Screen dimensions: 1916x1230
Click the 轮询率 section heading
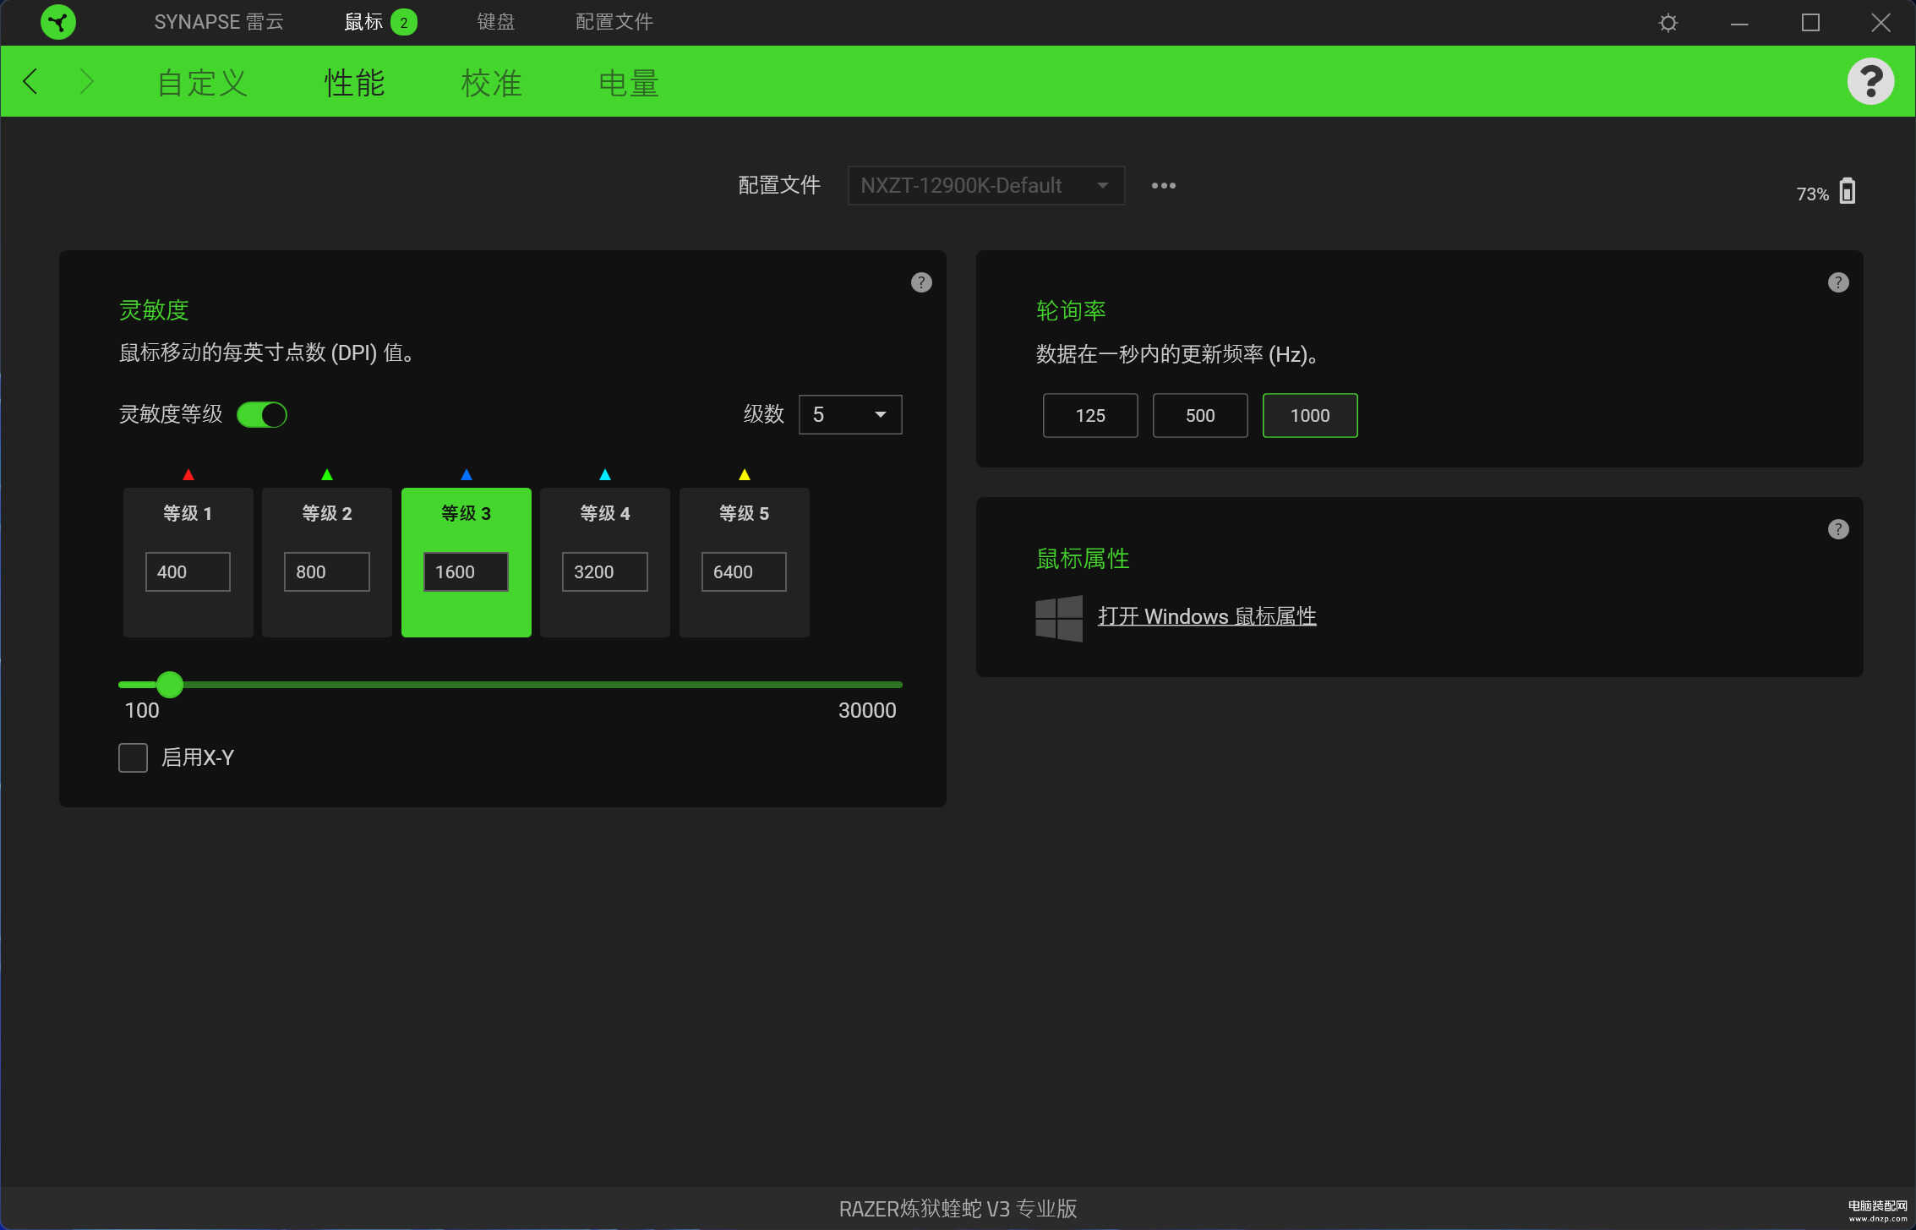1071,310
